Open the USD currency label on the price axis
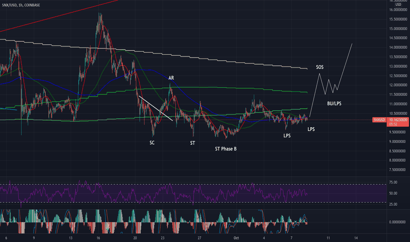Viewport: 410px width, 242px height. [398, 4]
